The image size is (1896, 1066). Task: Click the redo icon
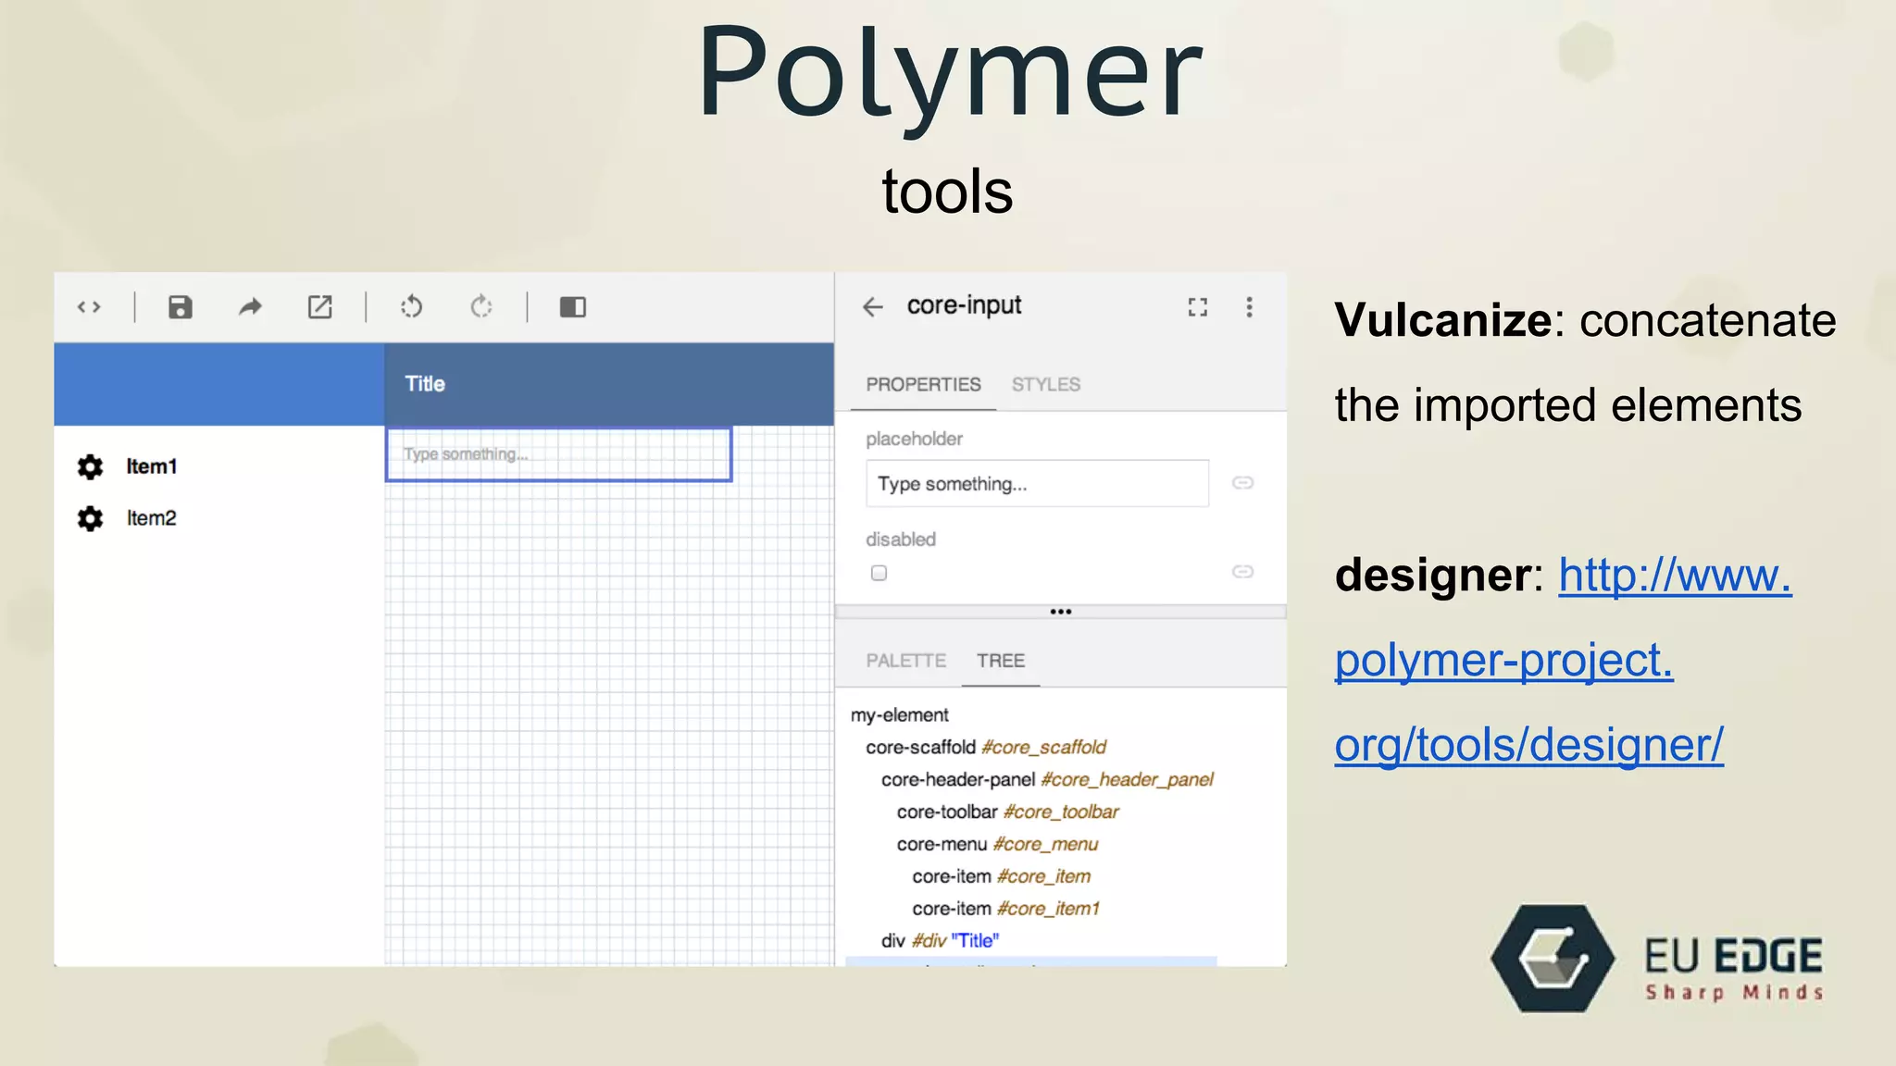point(481,306)
